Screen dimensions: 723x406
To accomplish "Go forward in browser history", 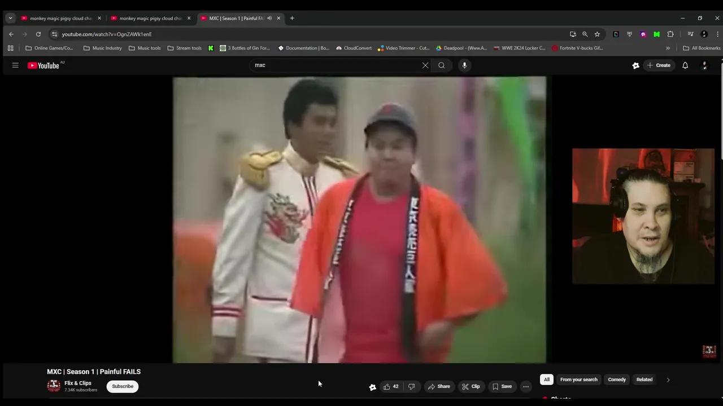I will pos(25,34).
